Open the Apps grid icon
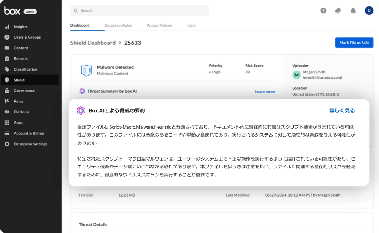The image size is (379, 233). [7, 123]
